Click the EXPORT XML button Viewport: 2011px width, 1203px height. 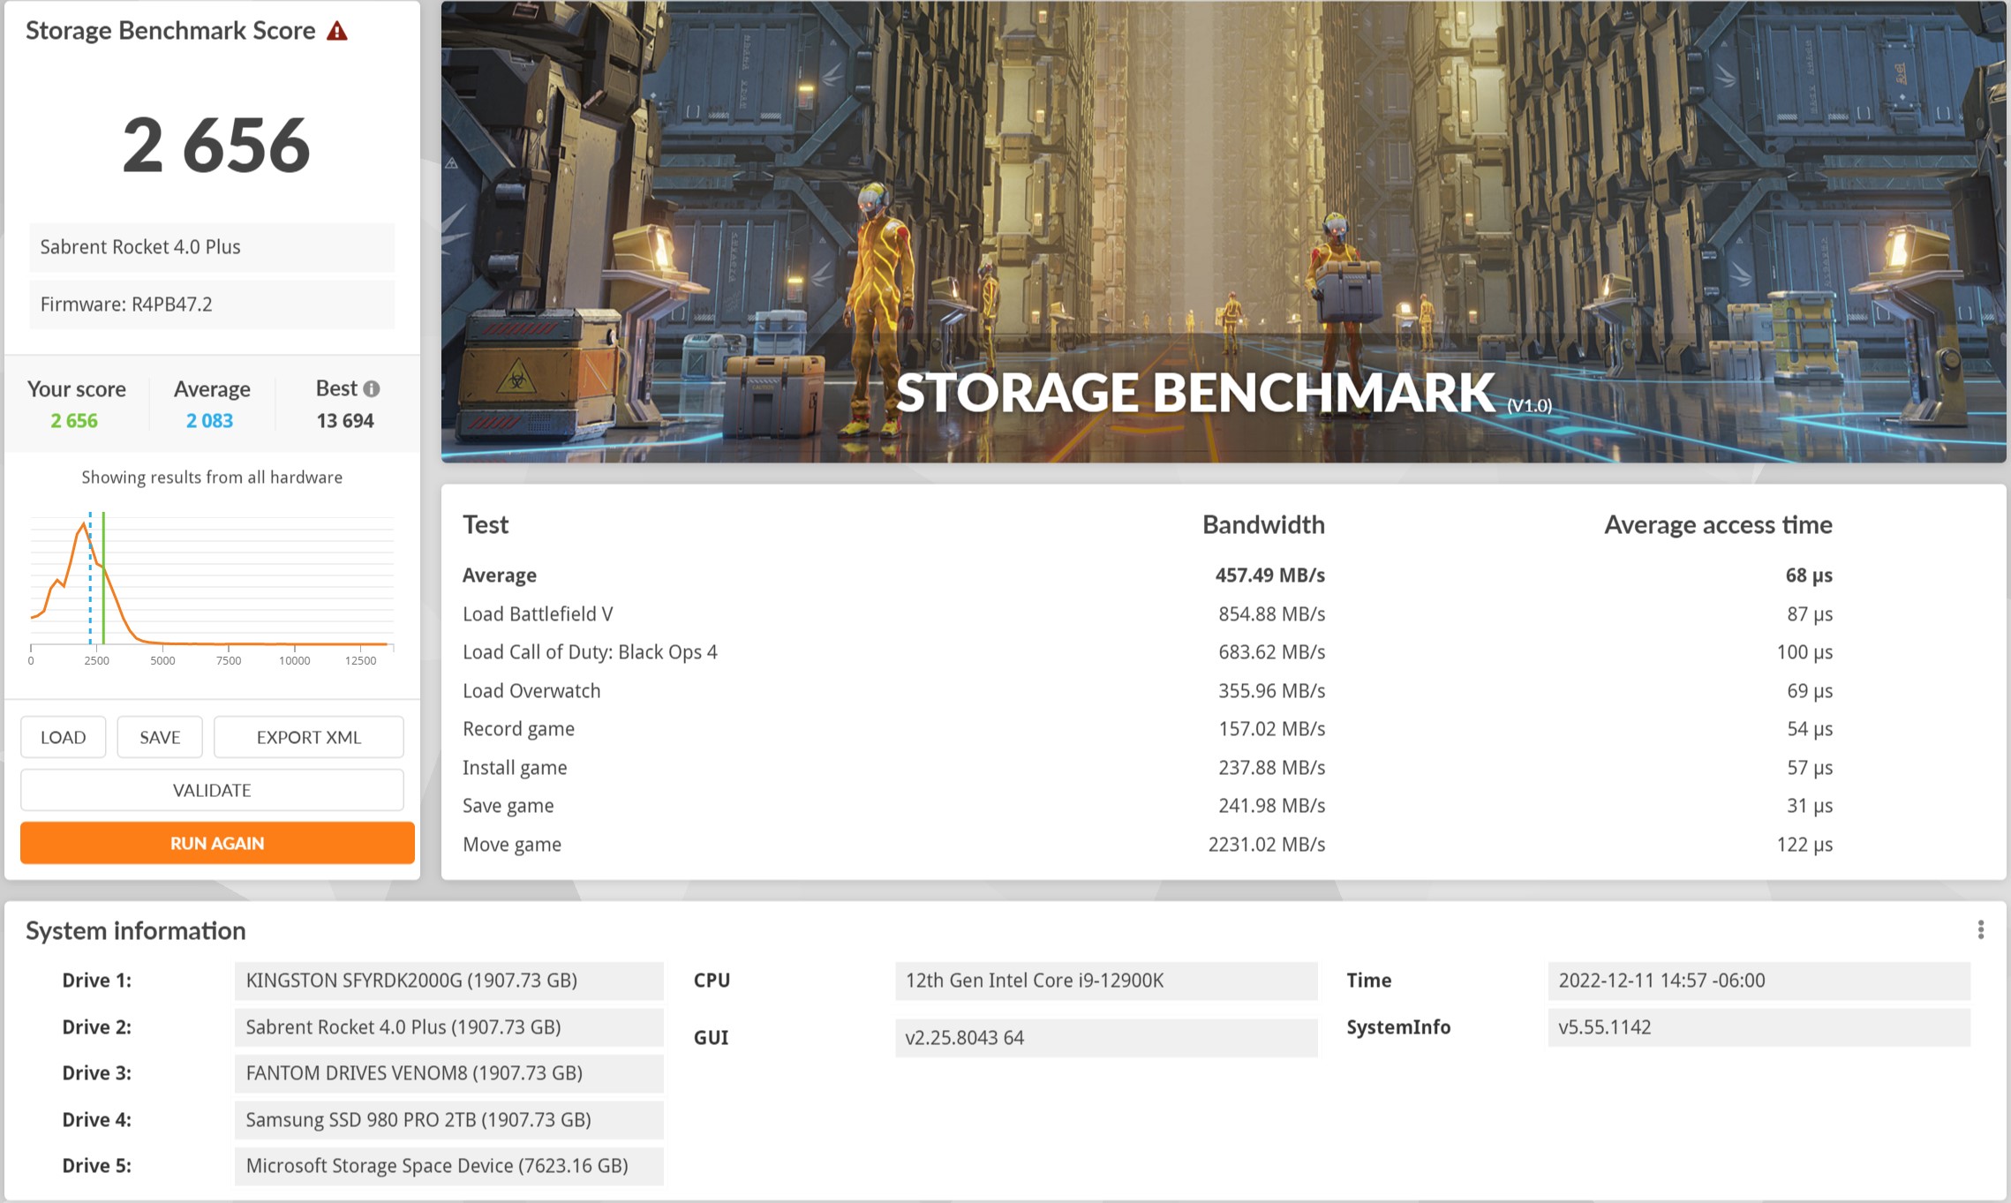(308, 737)
